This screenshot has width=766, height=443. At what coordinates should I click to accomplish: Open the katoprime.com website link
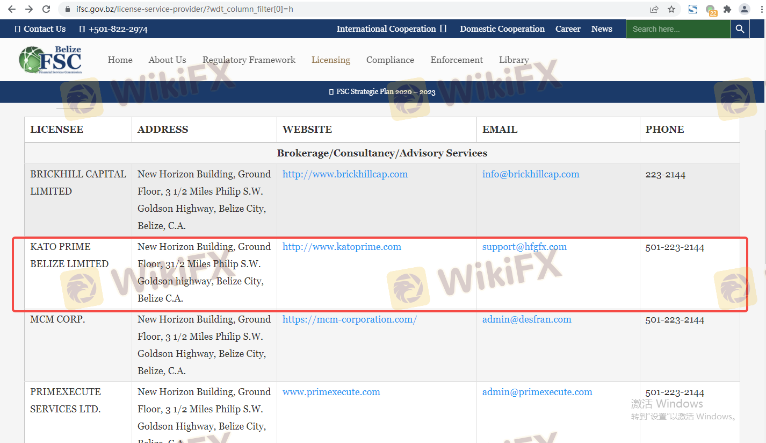(x=342, y=247)
